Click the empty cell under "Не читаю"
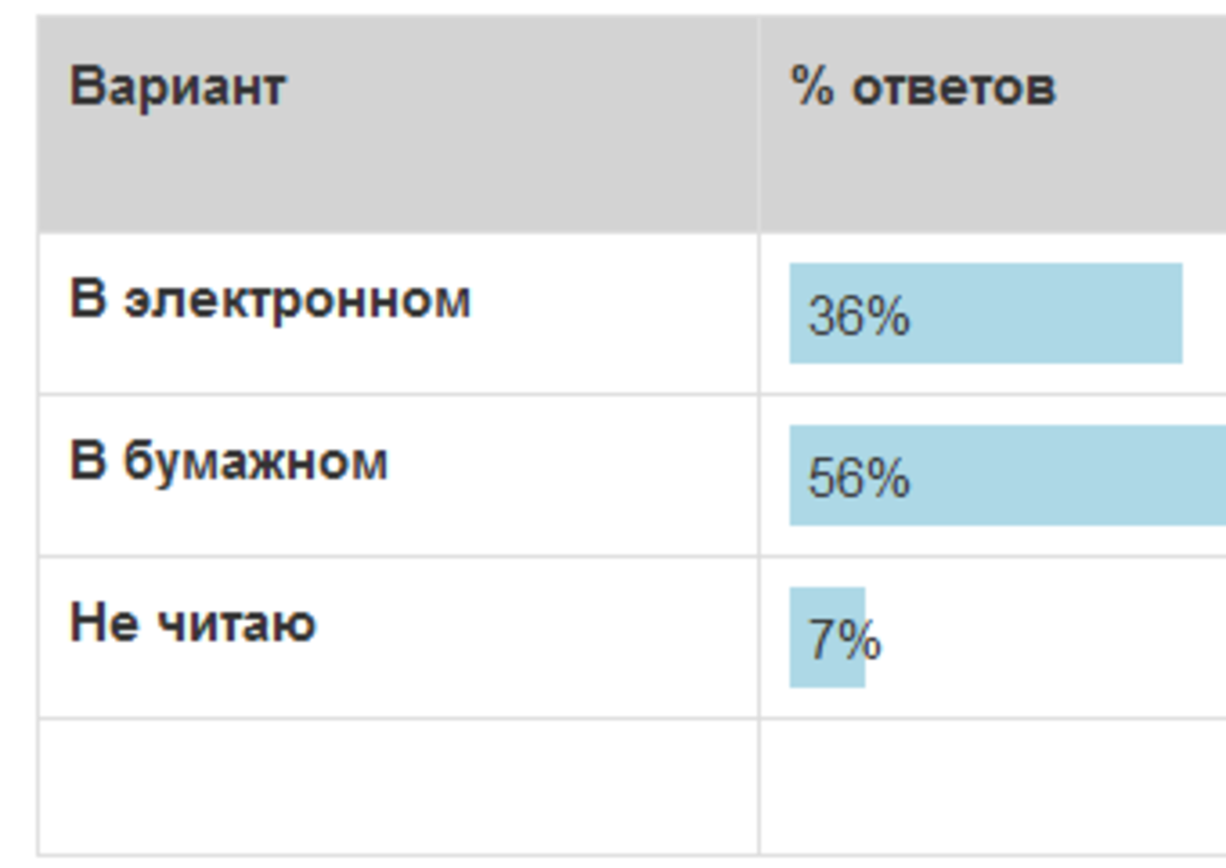1226x868 pixels. [397, 786]
